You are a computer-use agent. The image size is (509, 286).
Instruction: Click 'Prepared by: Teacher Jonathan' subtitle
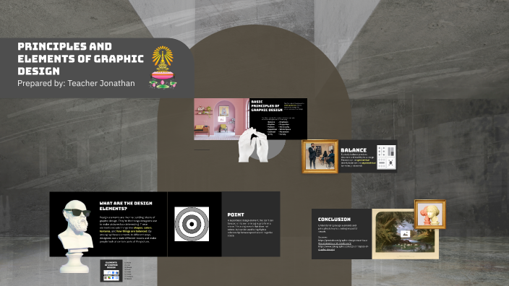click(x=76, y=83)
